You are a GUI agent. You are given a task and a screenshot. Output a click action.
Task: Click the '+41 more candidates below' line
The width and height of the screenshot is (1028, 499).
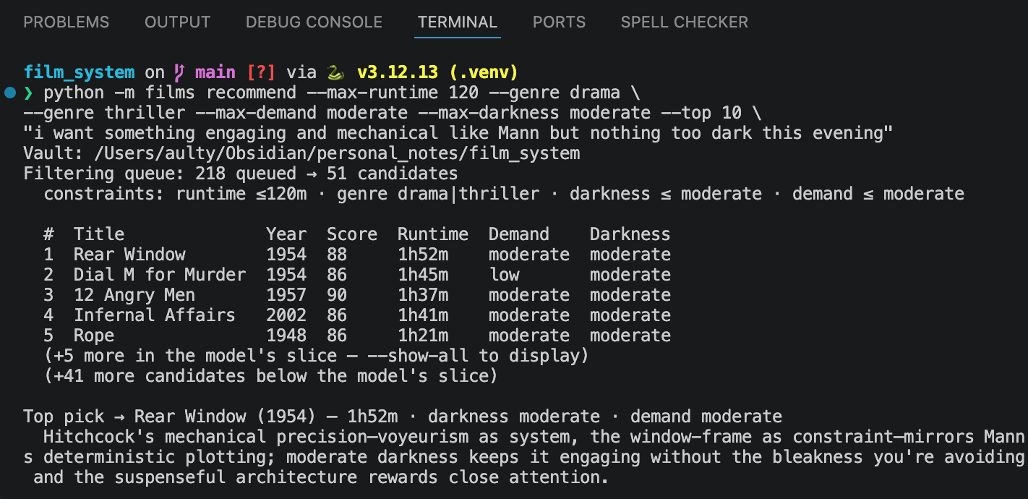[271, 376]
